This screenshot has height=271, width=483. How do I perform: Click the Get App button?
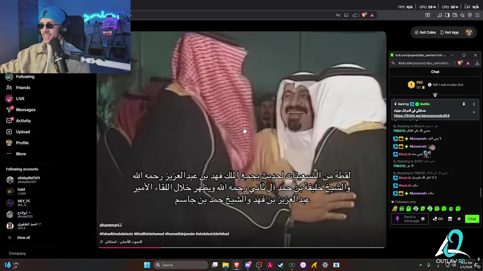pos(449,32)
